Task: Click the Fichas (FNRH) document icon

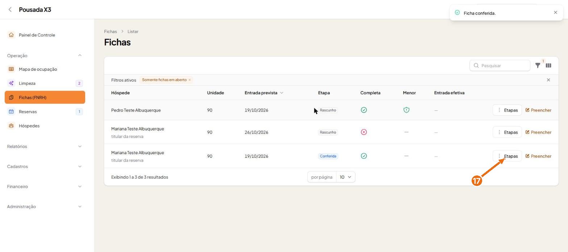Action: click(x=11, y=97)
